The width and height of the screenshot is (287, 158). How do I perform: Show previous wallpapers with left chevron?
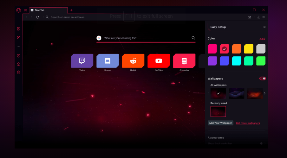[208, 93]
